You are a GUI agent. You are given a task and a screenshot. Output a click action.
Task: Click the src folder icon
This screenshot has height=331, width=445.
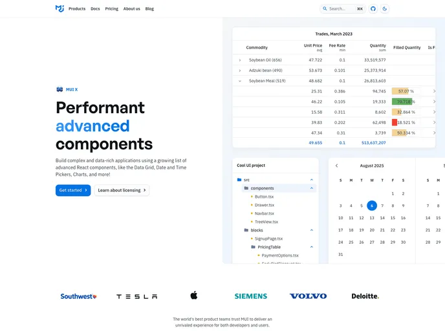point(239,180)
